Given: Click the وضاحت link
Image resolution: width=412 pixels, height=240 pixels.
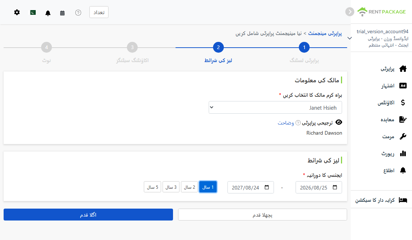Looking at the screenshot, I should click(x=285, y=123).
